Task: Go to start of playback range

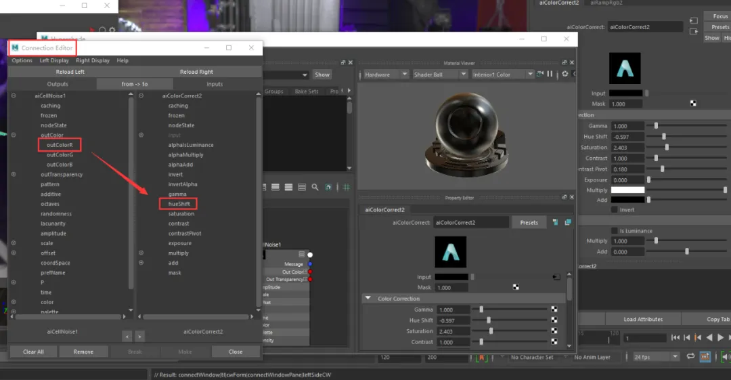Action: [x=675, y=337]
